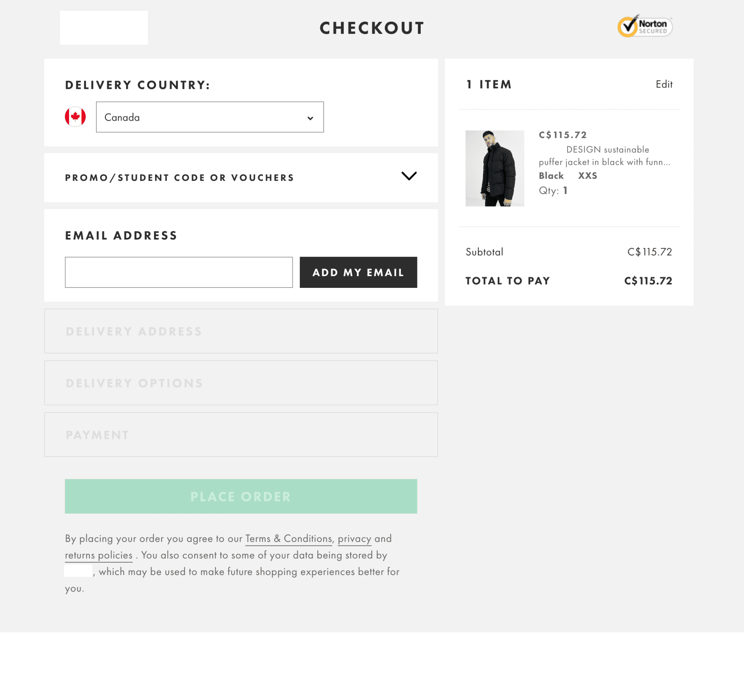Image resolution: width=744 pixels, height=681 pixels.
Task: Click Edit link for the item bag
Action: [664, 85]
